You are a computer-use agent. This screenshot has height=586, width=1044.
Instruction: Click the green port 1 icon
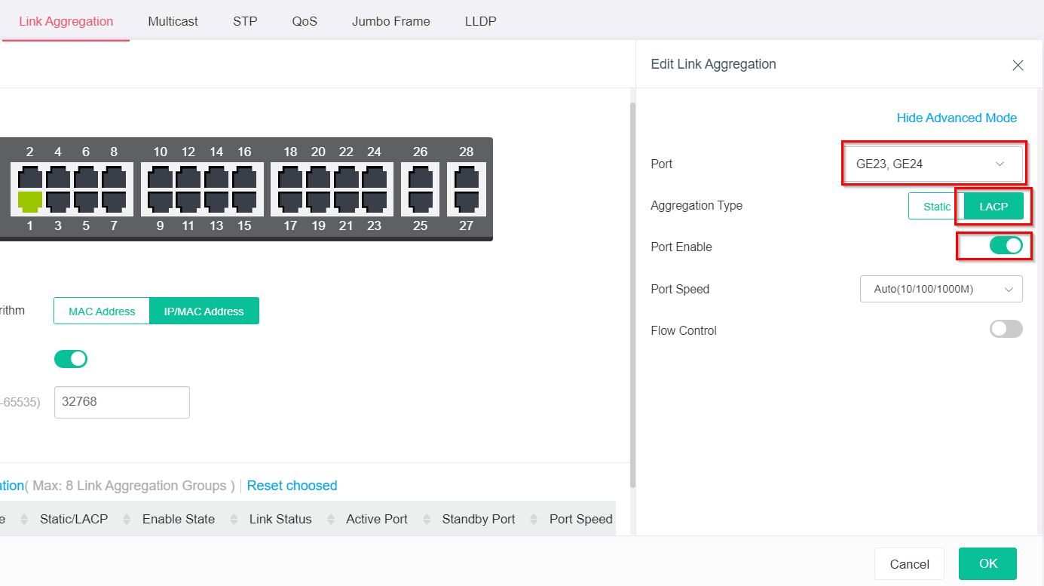tap(29, 201)
